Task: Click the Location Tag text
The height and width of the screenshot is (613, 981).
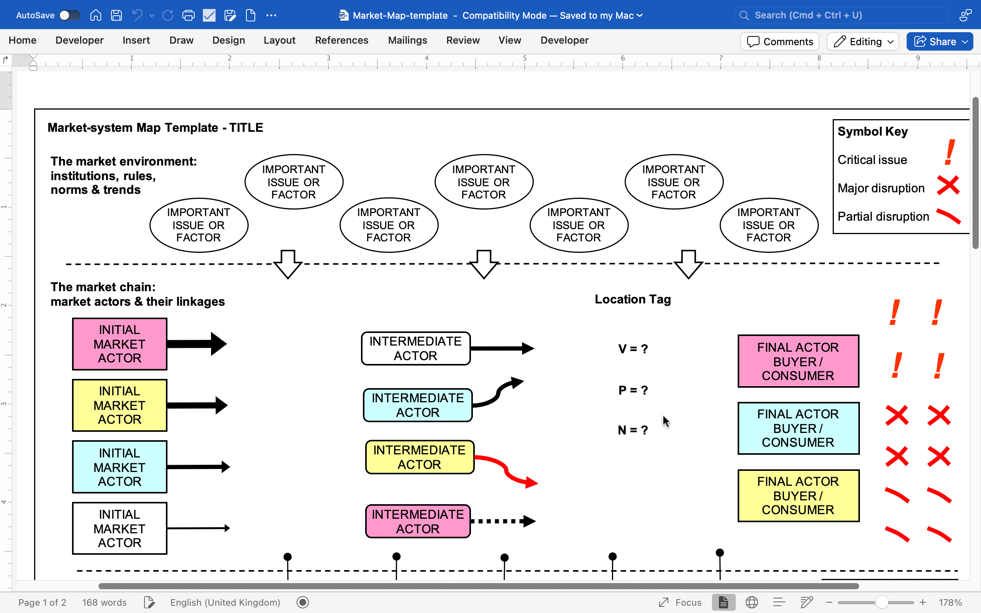Action: pyautogui.click(x=633, y=299)
